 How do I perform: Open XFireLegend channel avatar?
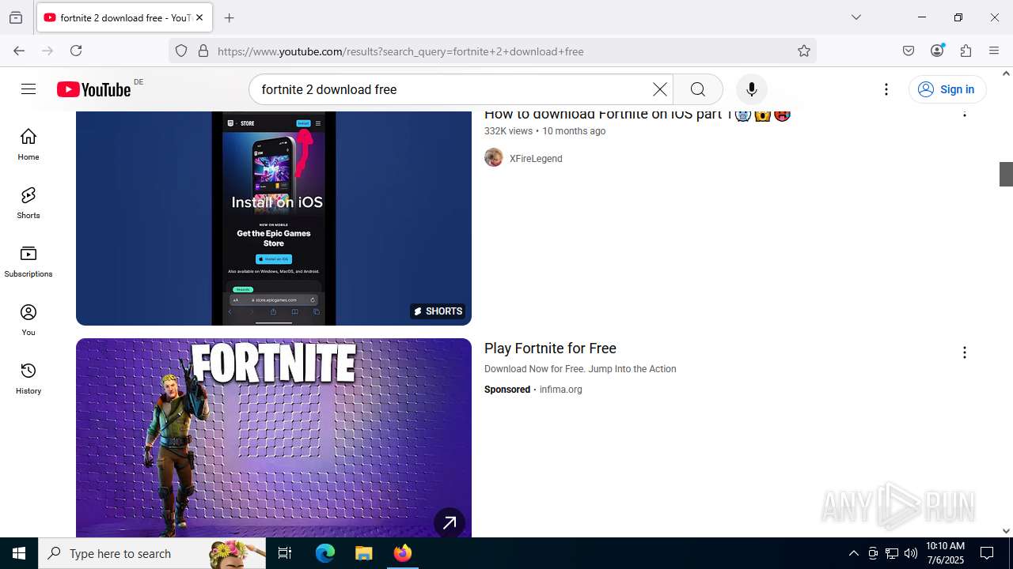(494, 158)
